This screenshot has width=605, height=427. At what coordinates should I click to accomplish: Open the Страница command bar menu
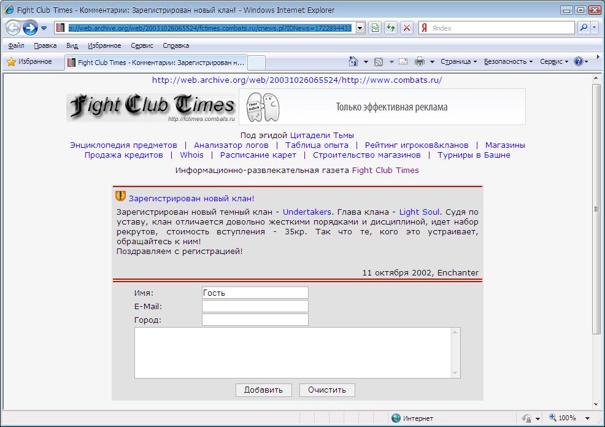[x=459, y=62]
